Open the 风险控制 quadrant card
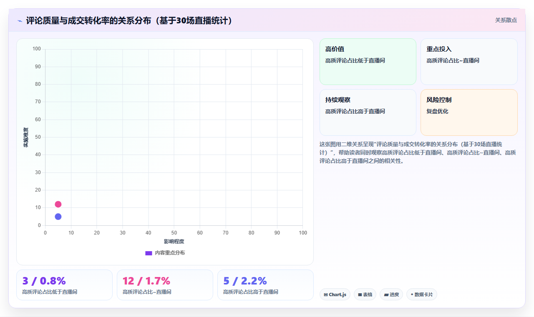Screen dimensions: 534x317 (469, 112)
